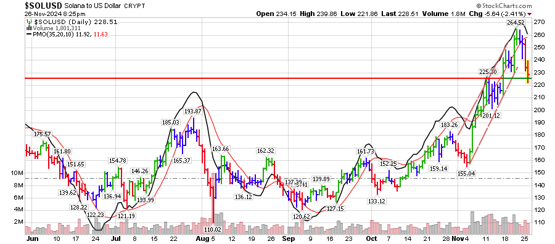The width and height of the screenshot is (555, 244).
Task: Click the 122.23 price label
Action: (x=95, y=214)
